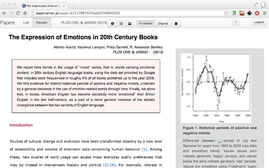
Task: Switch to the Reader tab
Action: 42,23
